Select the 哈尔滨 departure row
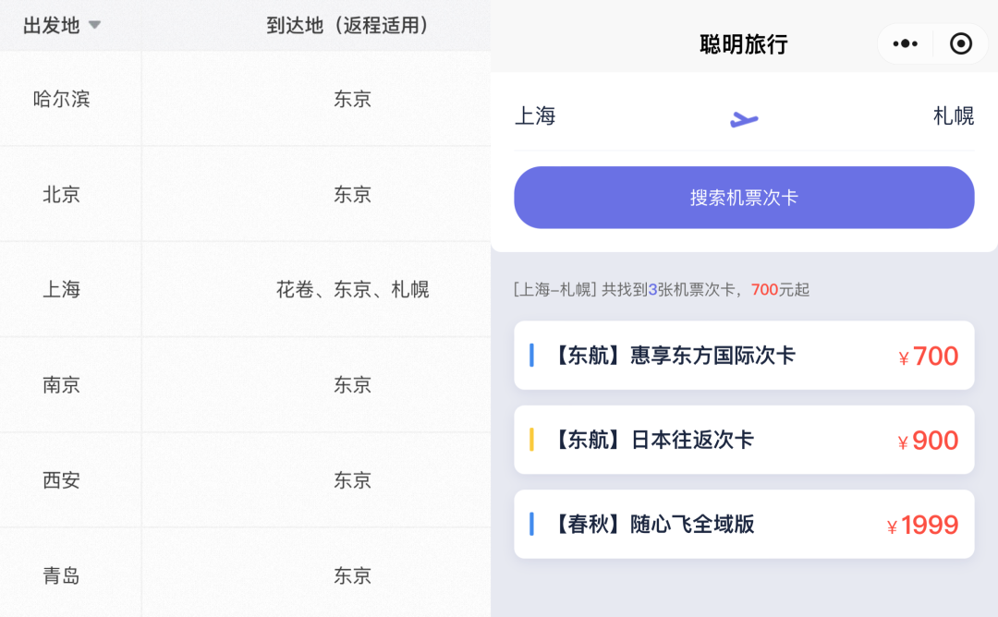Viewport: 998px width, 617px height. point(62,99)
